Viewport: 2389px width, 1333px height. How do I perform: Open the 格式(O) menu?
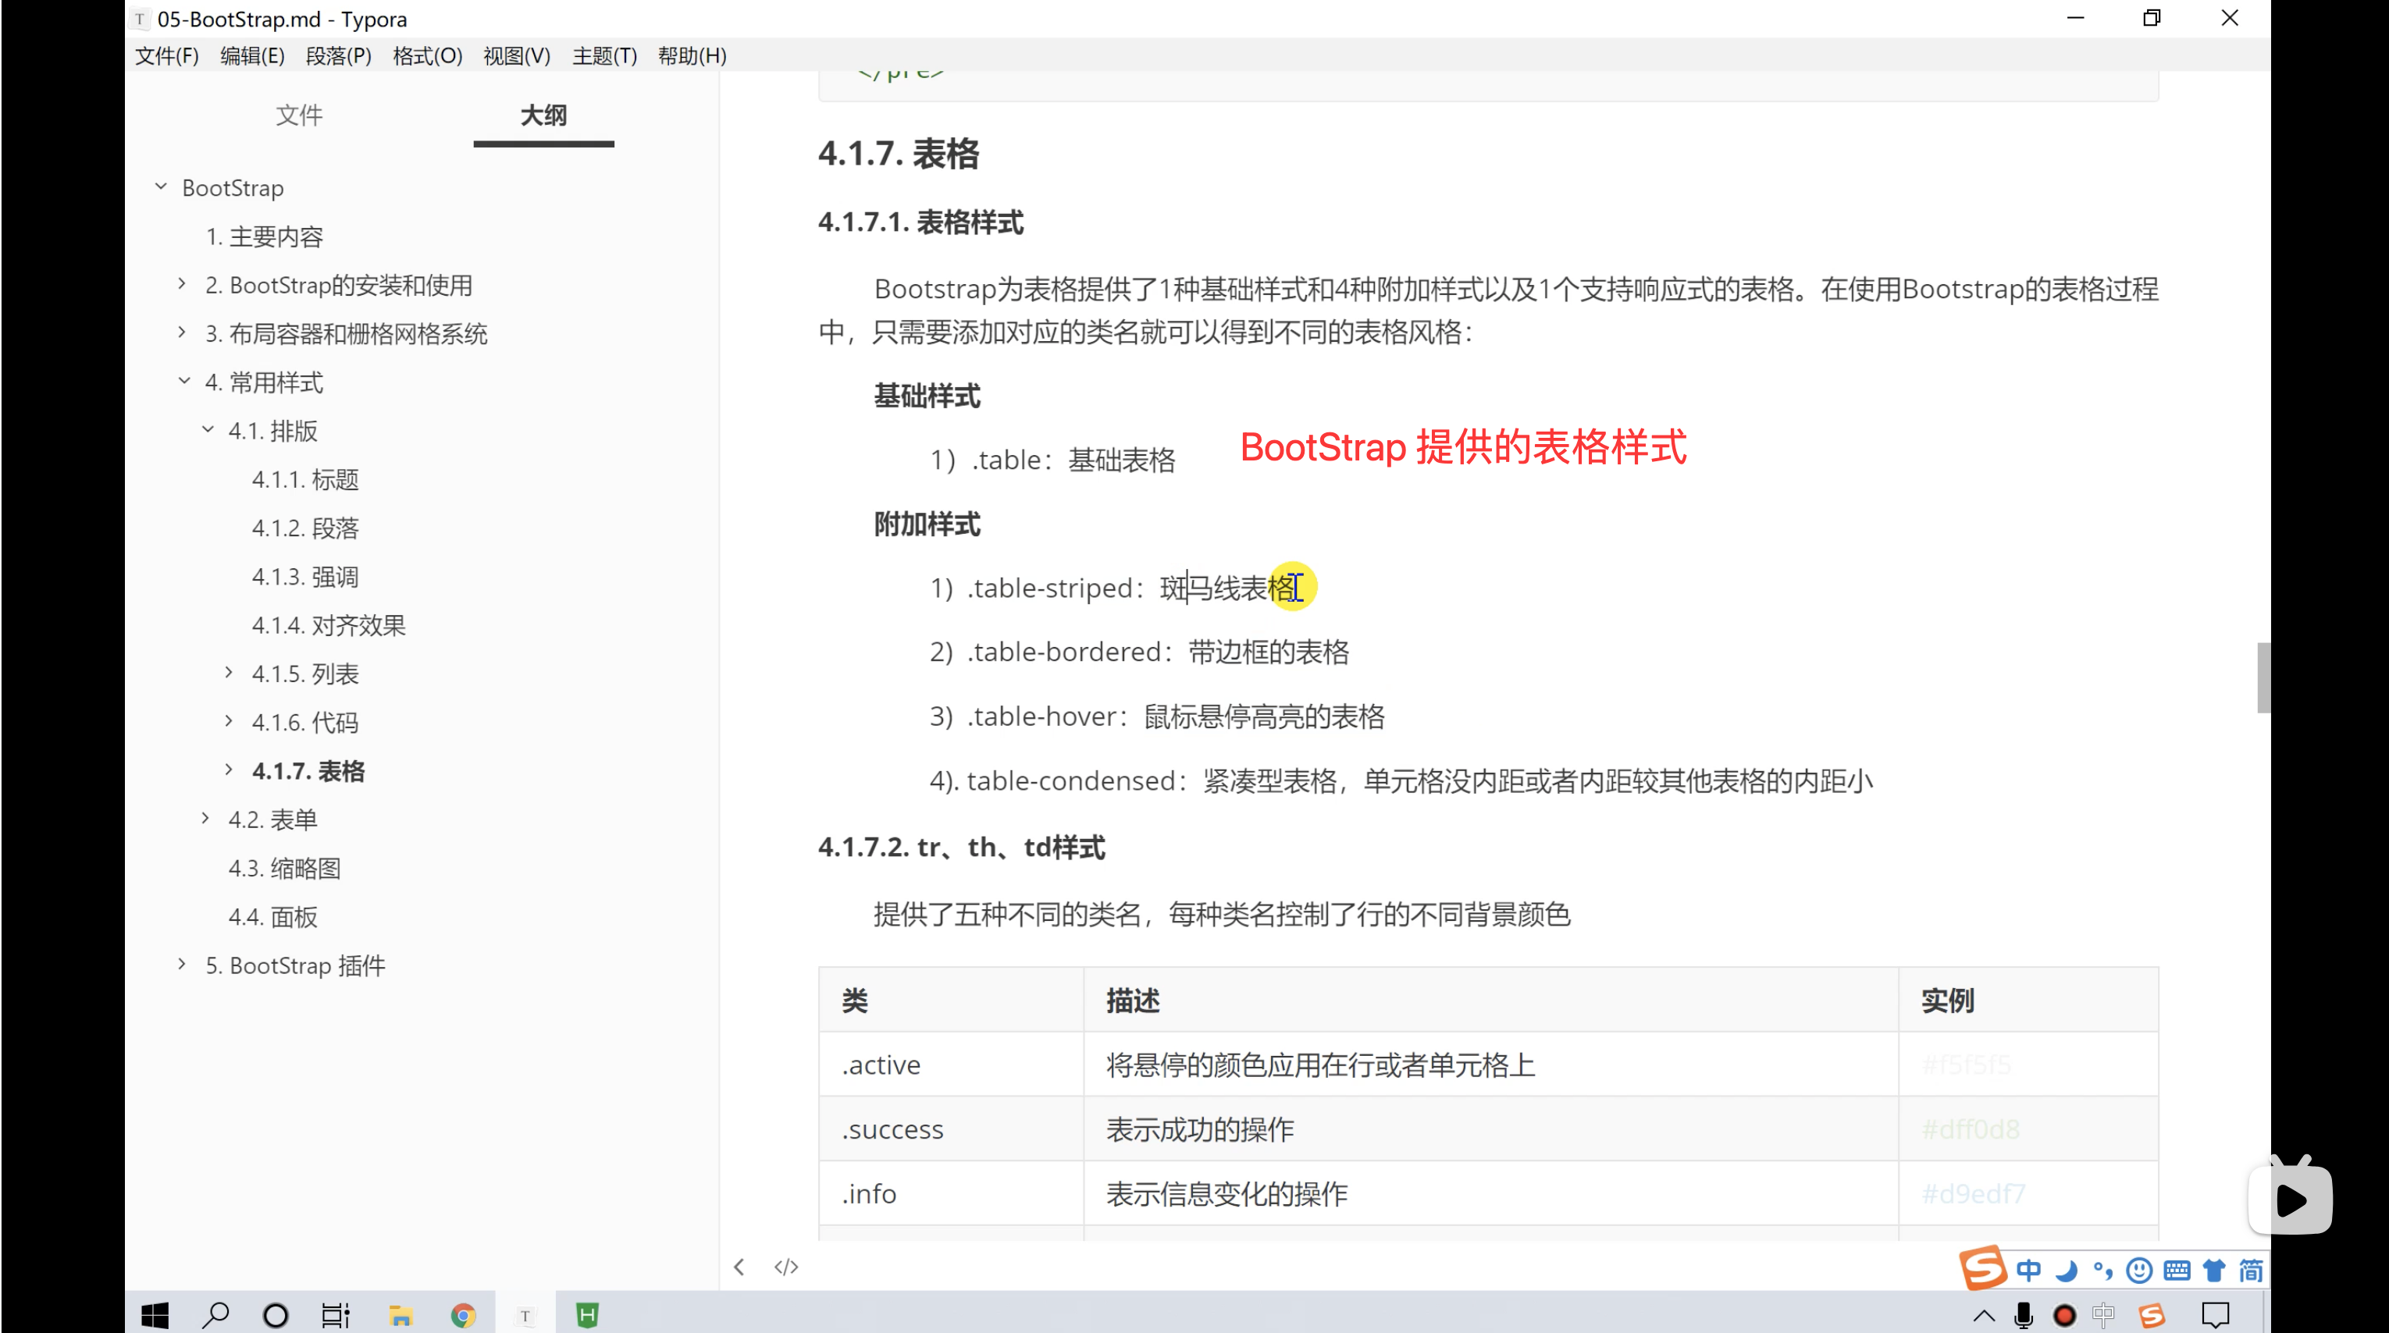(x=426, y=55)
